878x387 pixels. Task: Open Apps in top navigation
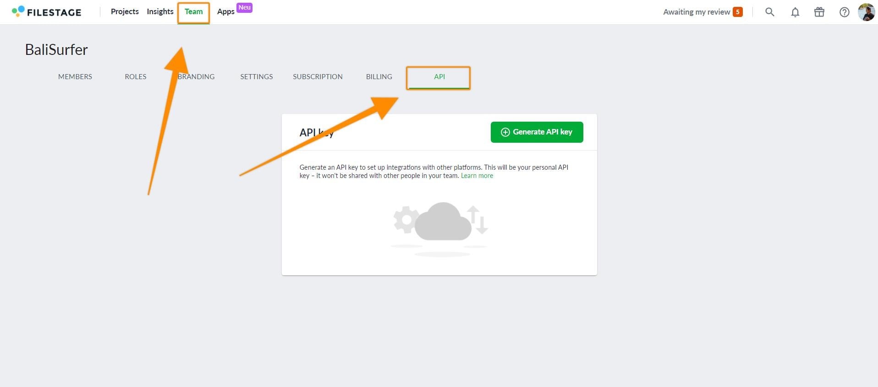(226, 12)
